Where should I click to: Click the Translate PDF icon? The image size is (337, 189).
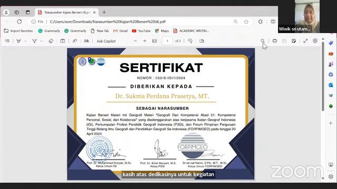(x=86, y=41)
